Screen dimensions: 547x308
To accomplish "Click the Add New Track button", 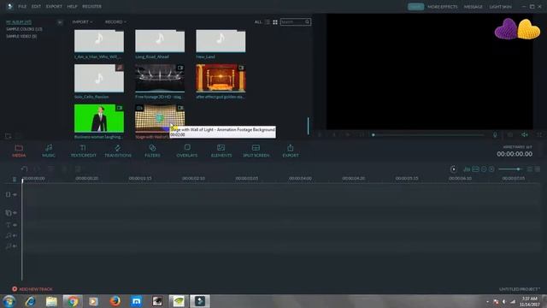I will [32, 289].
